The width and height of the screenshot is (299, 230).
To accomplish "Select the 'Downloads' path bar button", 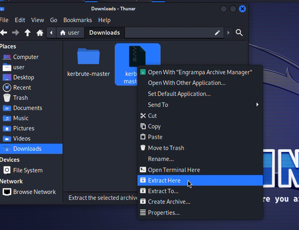I will coord(105,33).
